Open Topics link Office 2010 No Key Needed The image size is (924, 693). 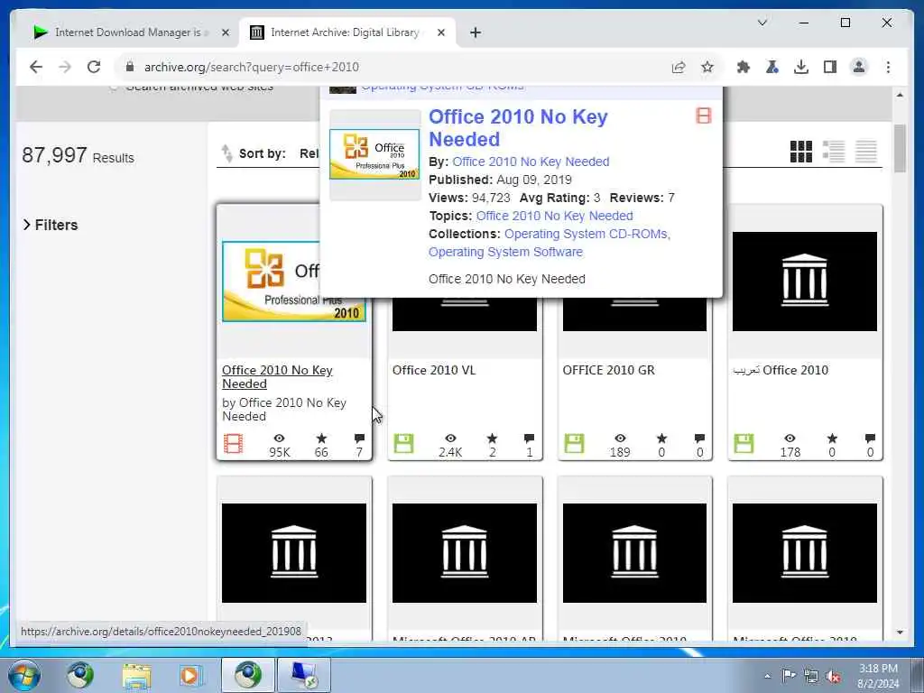554,216
